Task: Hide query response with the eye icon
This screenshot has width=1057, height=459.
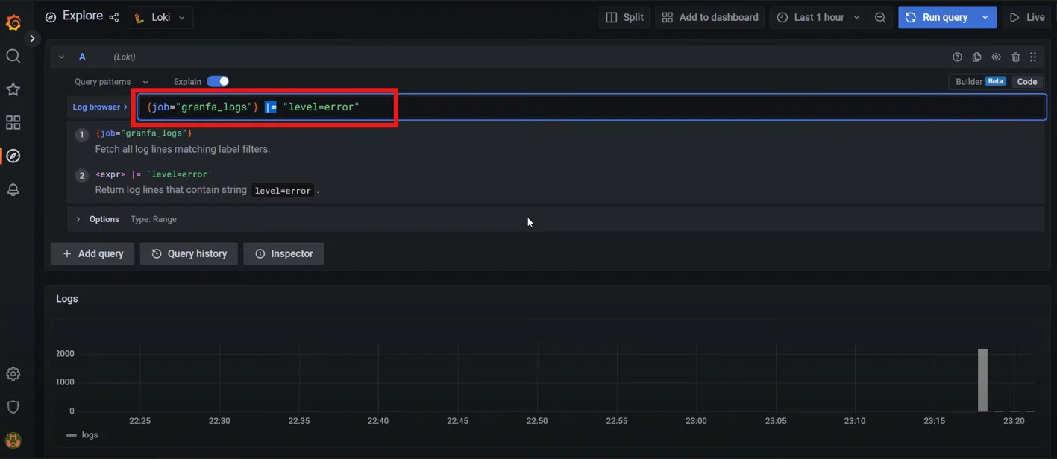Action: tap(996, 56)
